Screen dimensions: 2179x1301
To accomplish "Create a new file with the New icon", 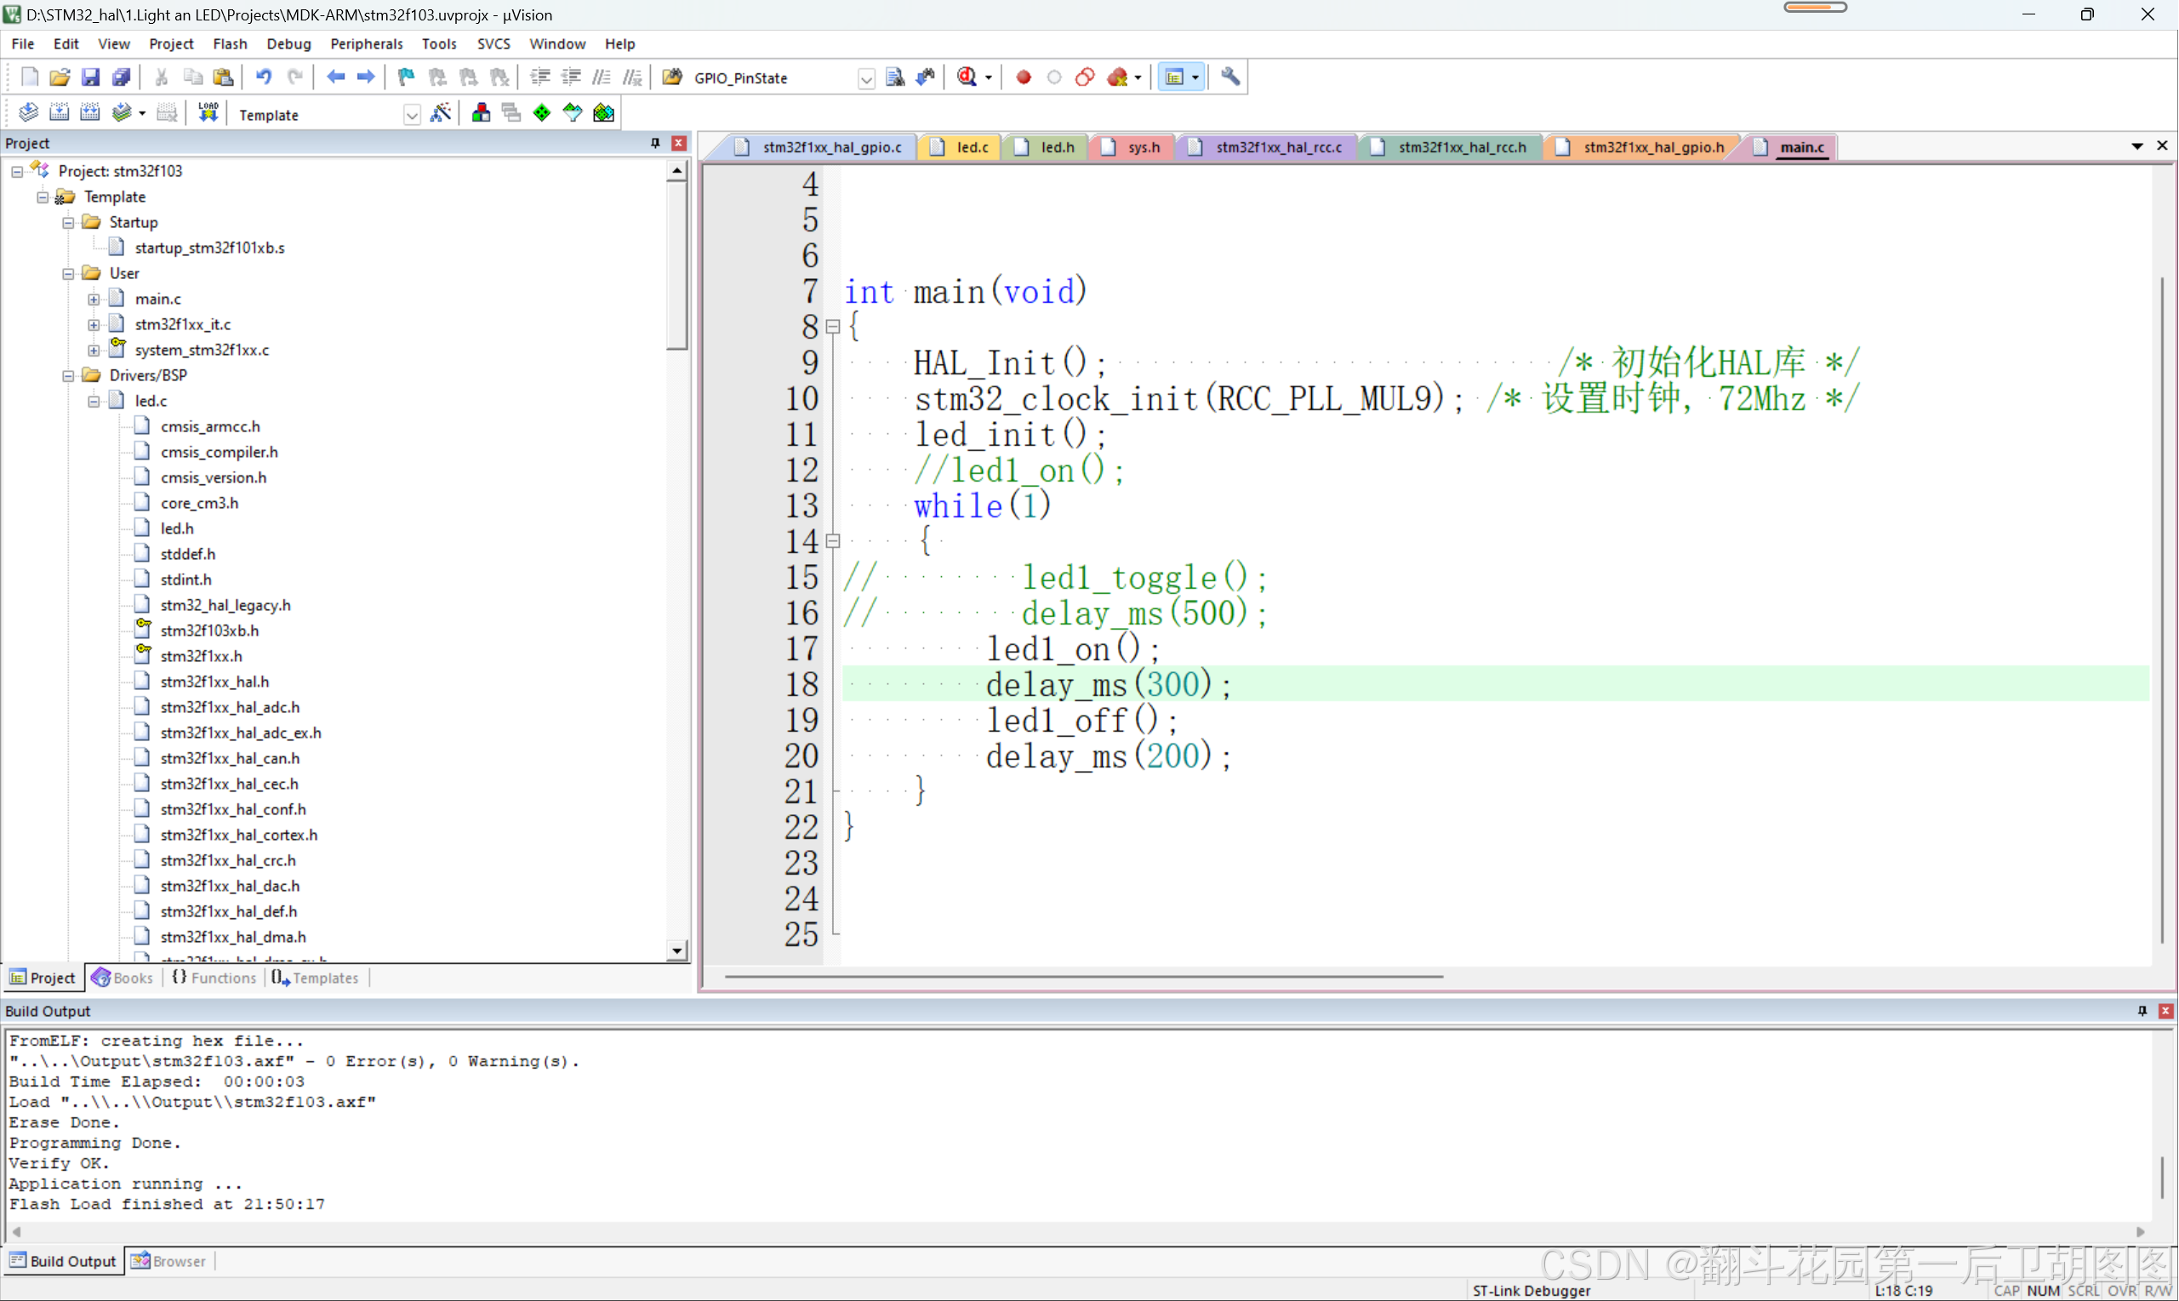I will tap(29, 77).
